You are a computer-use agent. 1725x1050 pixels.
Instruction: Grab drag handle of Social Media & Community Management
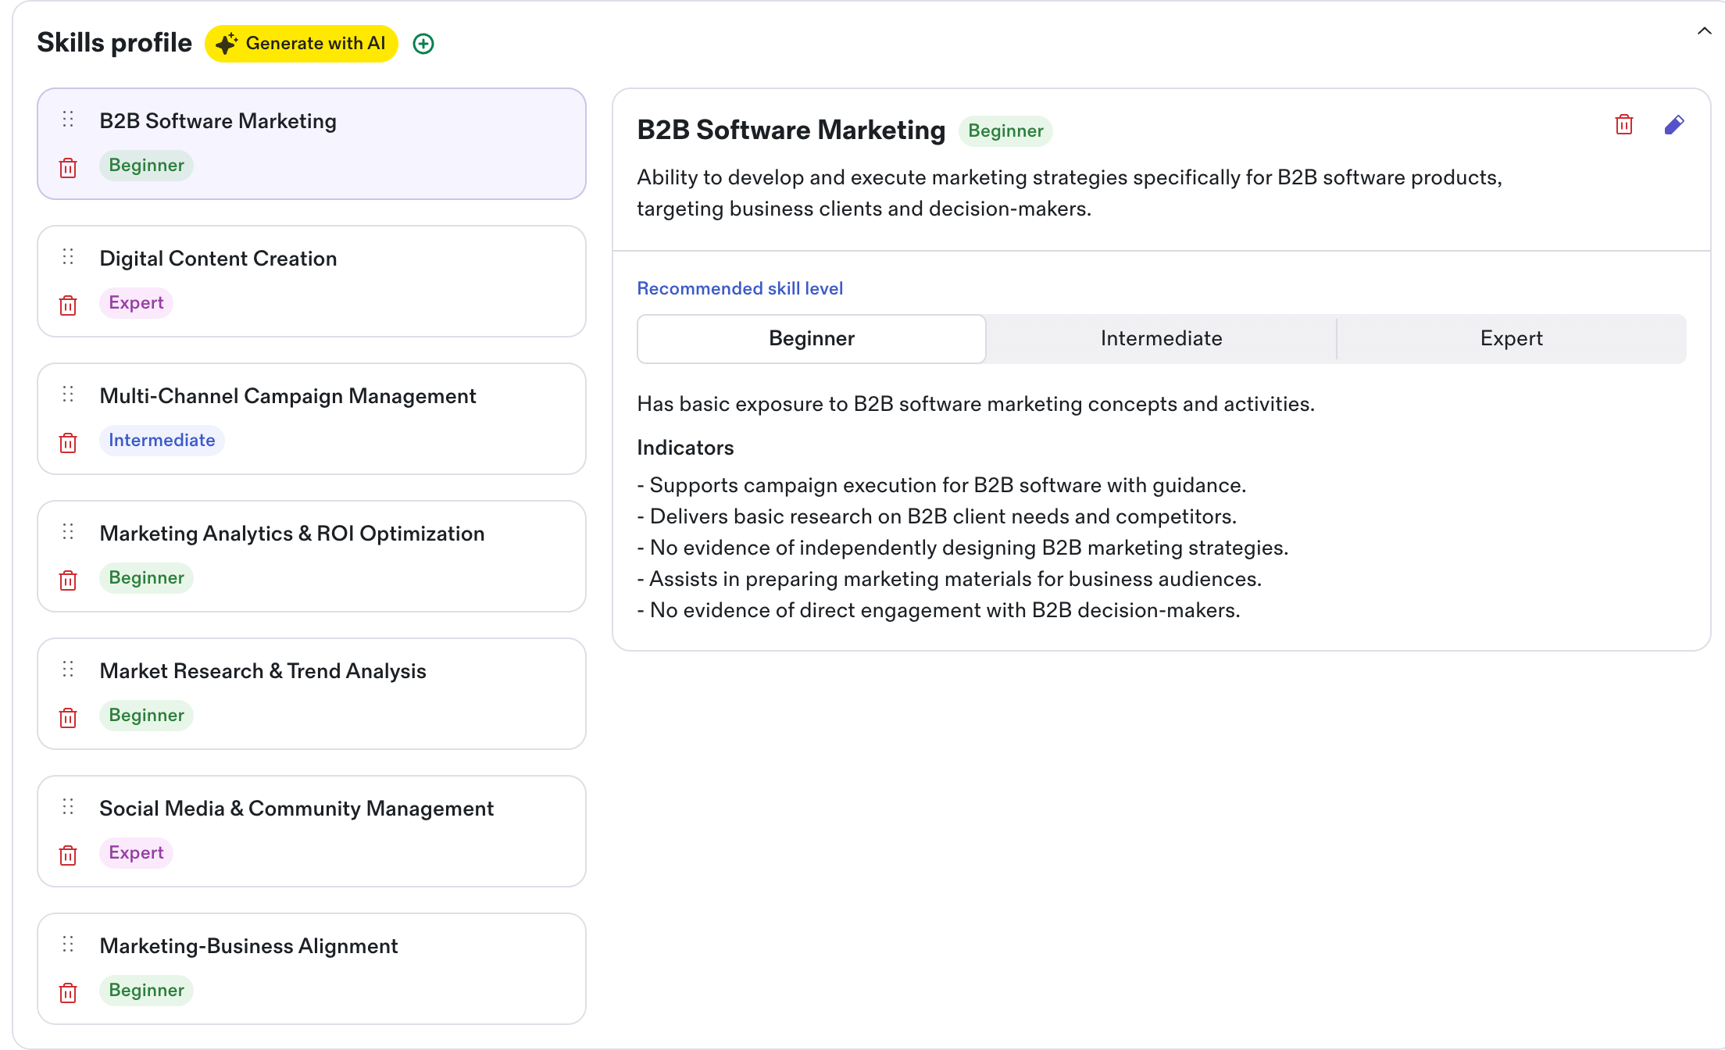(68, 806)
